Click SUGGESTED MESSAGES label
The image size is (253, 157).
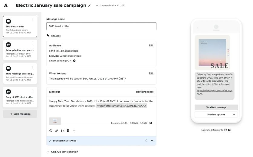pos(64,141)
